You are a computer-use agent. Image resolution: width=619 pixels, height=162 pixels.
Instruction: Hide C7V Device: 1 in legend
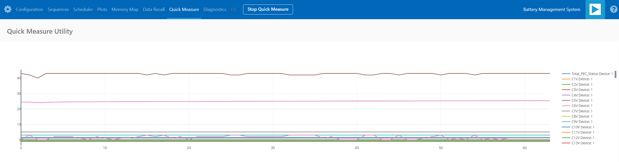click(x=582, y=111)
